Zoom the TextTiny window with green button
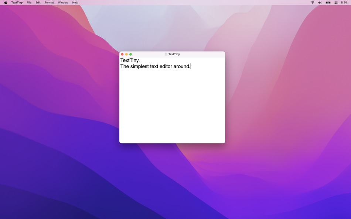 pos(130,54)
